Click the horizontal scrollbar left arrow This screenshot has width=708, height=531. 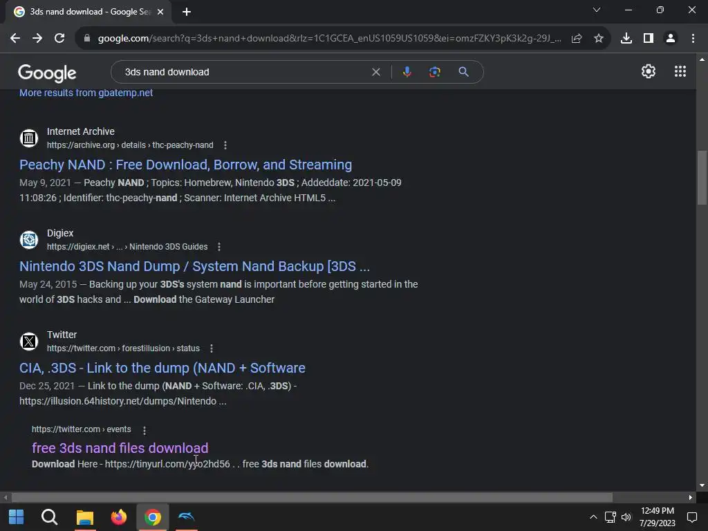pos(6,497)
